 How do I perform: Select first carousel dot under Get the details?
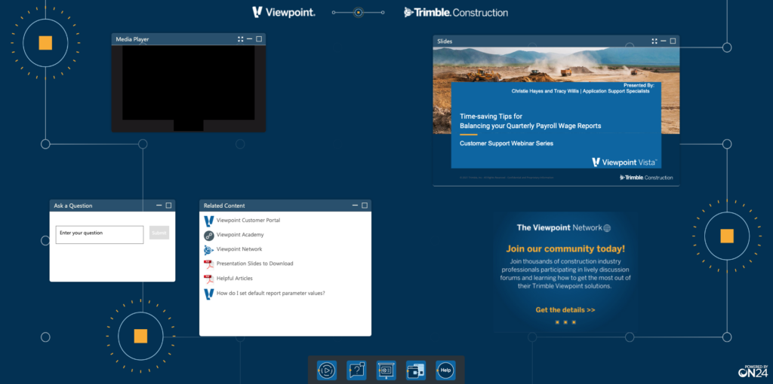(557, 322)
